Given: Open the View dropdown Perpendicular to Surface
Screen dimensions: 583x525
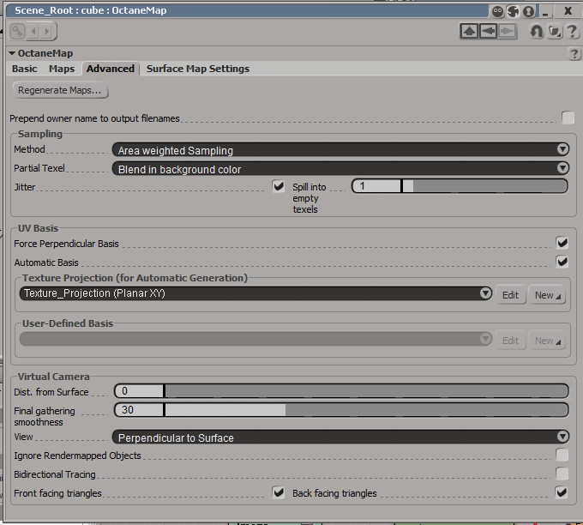Looking at the screenshot, I should [340, 437].
